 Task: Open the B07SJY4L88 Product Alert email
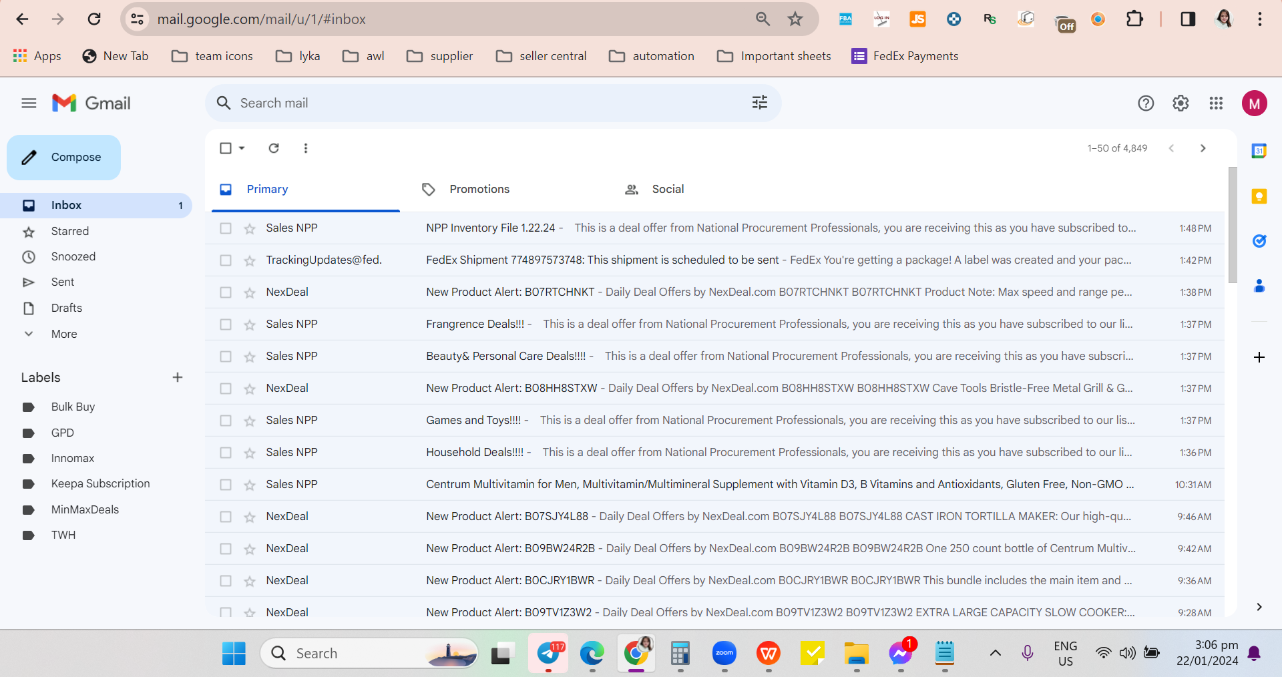coord(714,517)
